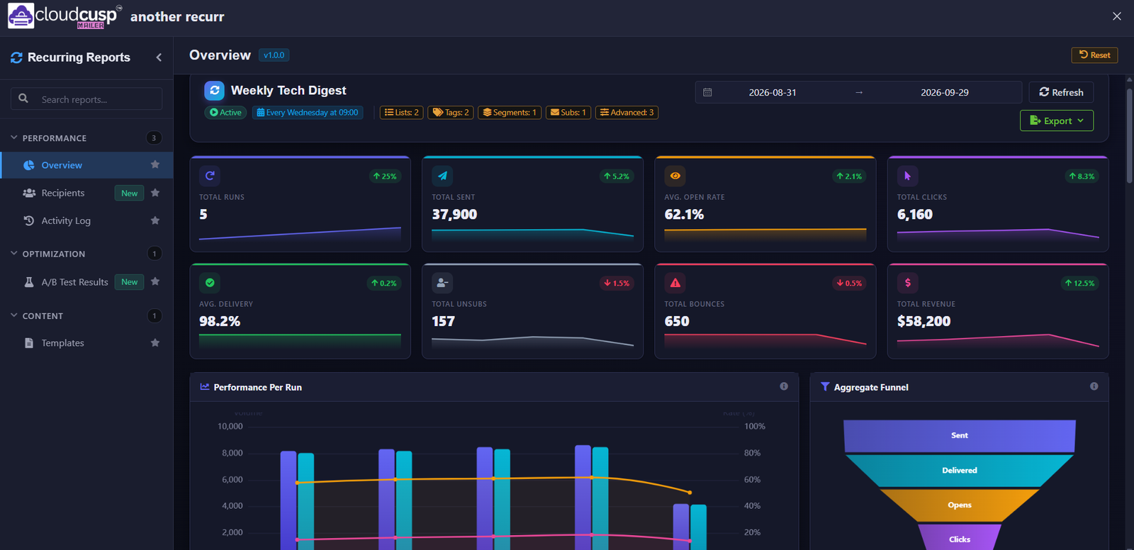Click the Aggregate Funnel info icon
1134x550 pixels.
(1094, 386)
